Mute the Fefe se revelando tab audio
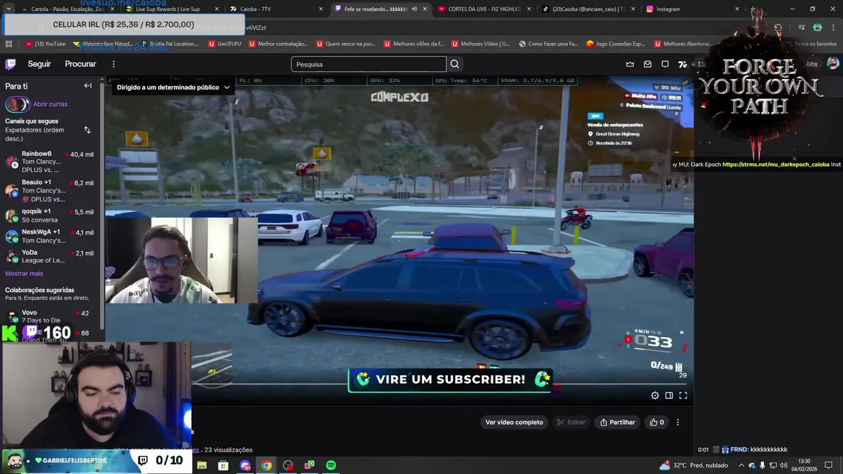Screen dimensions: 843x474 [414, 9]
